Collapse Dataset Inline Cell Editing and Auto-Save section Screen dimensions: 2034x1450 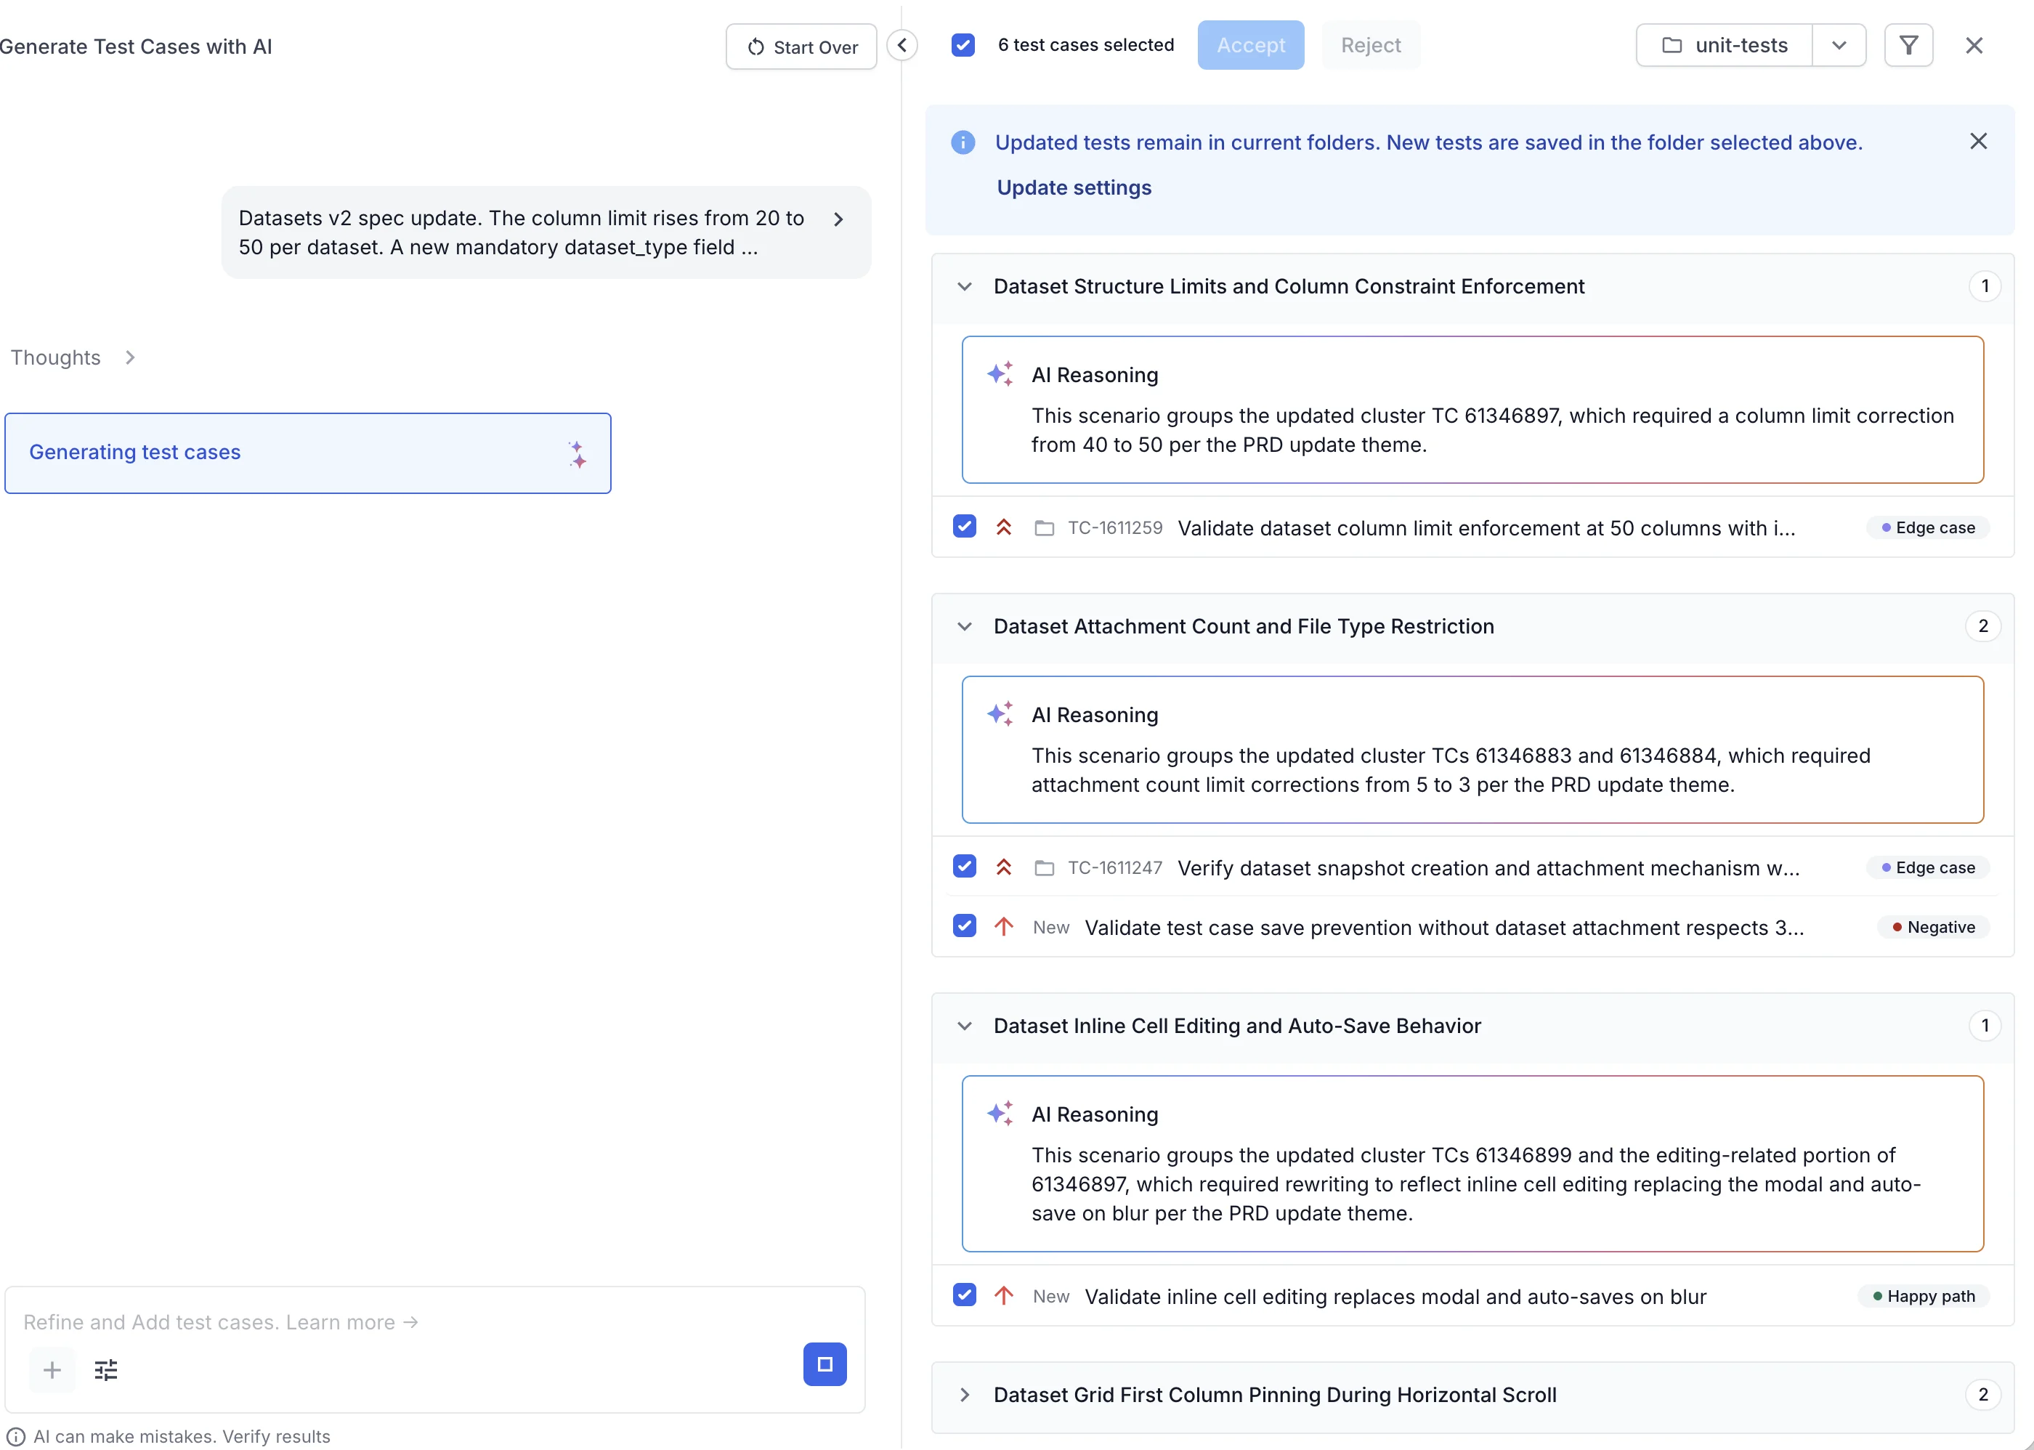964,1026
